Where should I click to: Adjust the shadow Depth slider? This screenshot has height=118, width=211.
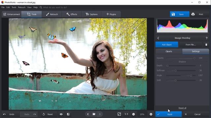(181, 66)
